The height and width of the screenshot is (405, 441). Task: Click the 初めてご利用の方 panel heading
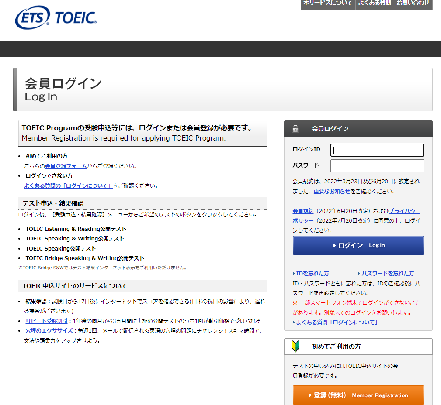coord(336,346)
